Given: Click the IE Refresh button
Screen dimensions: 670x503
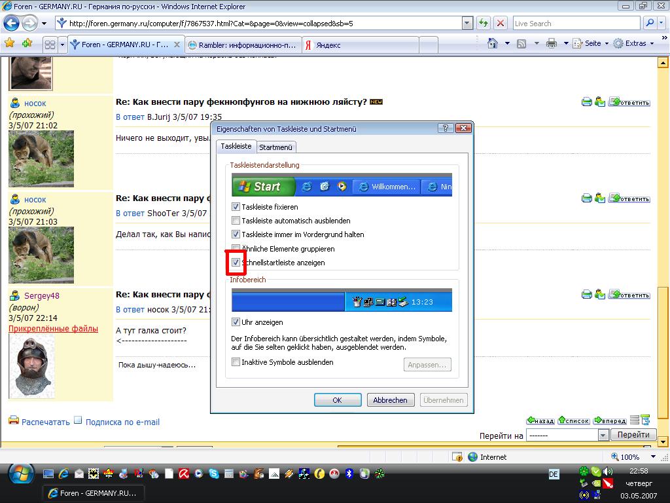Looking at the screenshot, I should tap(484, 23).
